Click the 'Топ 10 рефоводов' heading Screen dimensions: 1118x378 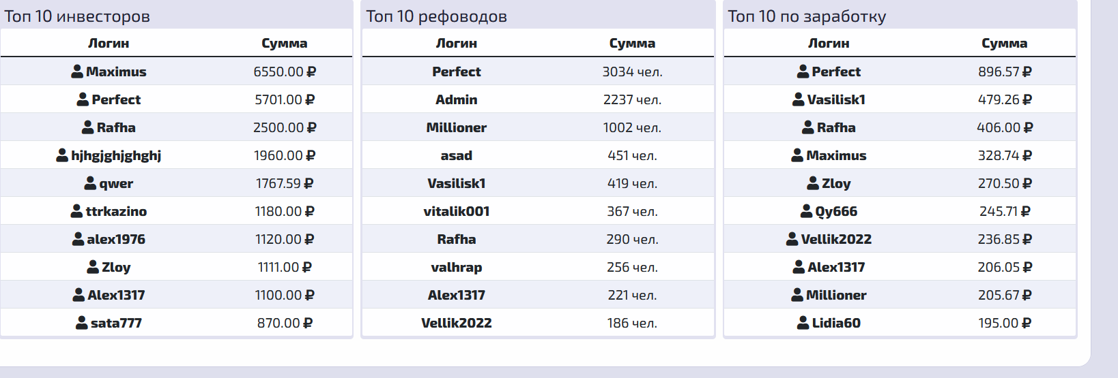(x=436, y=16)
